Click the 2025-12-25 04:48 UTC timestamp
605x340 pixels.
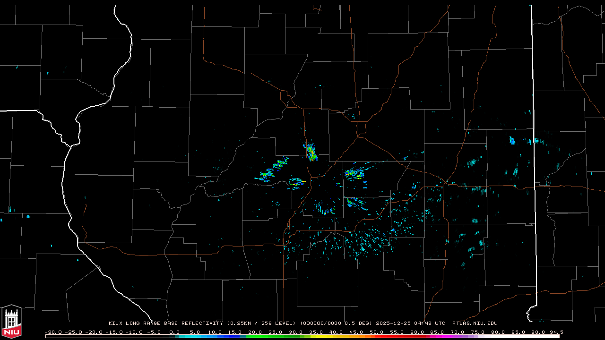(410, 323)
